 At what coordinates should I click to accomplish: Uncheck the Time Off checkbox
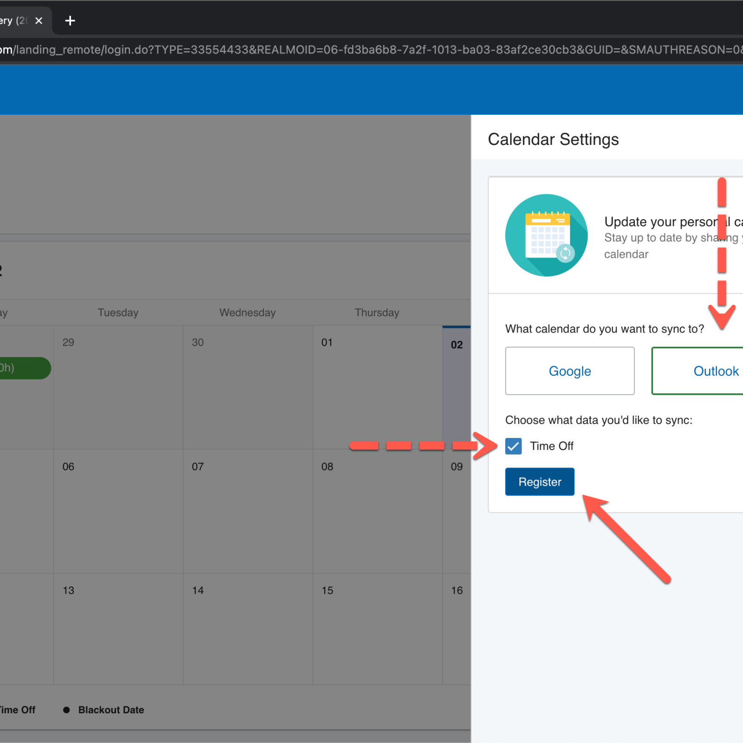tap(513, 446)
